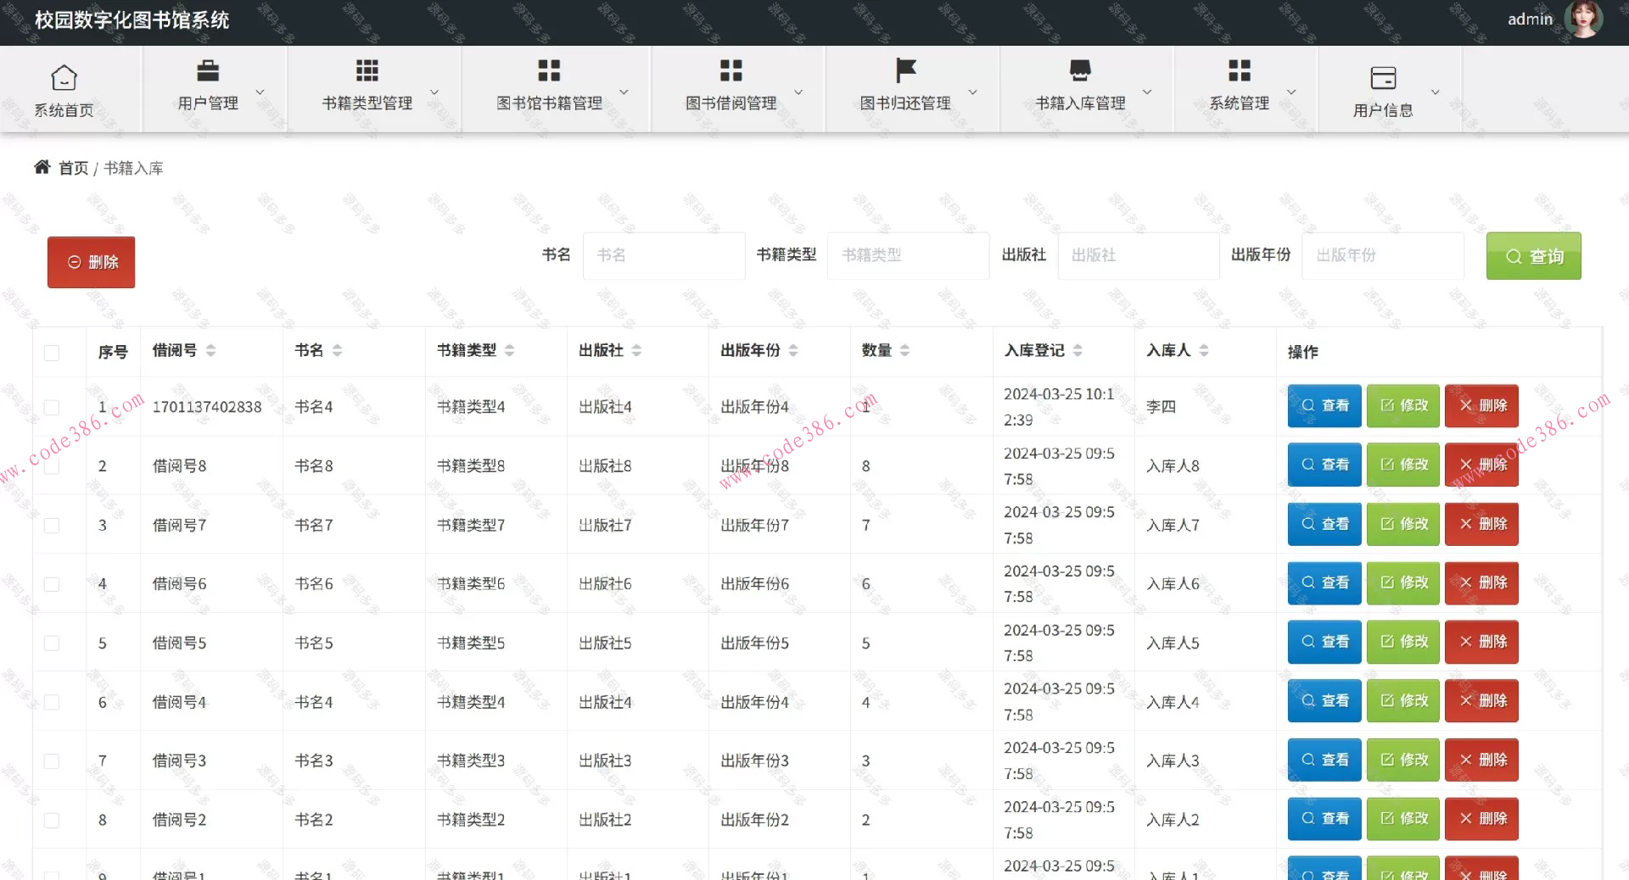Open the 图书馆书籍管理 menu label
The image size is (1629, 880).
[550, 103]
